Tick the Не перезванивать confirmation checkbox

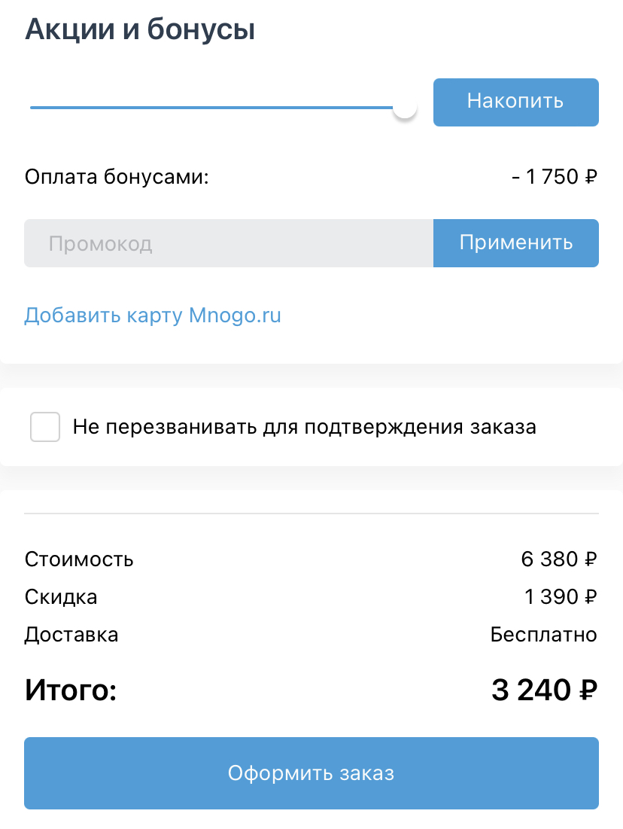tap(45, 427)
